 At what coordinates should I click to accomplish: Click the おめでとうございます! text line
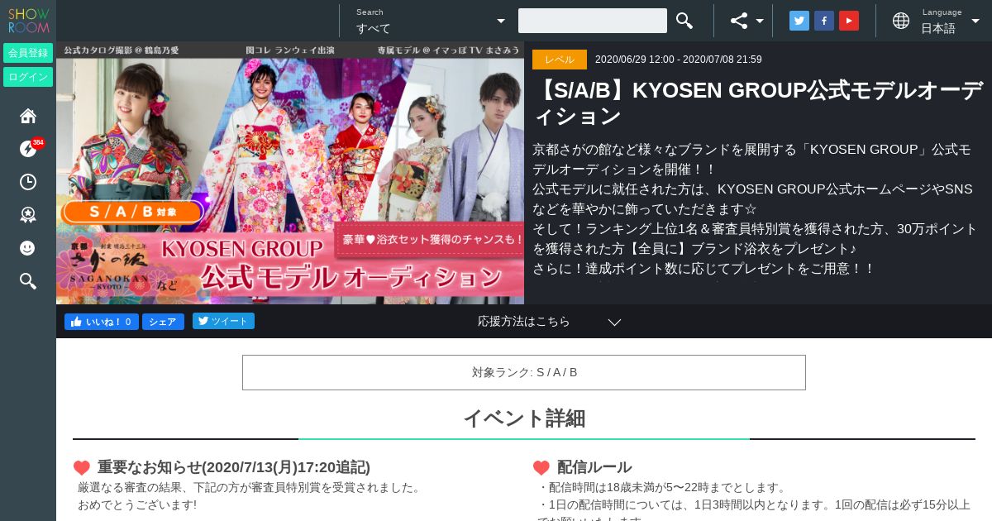[x=137, y=504]
